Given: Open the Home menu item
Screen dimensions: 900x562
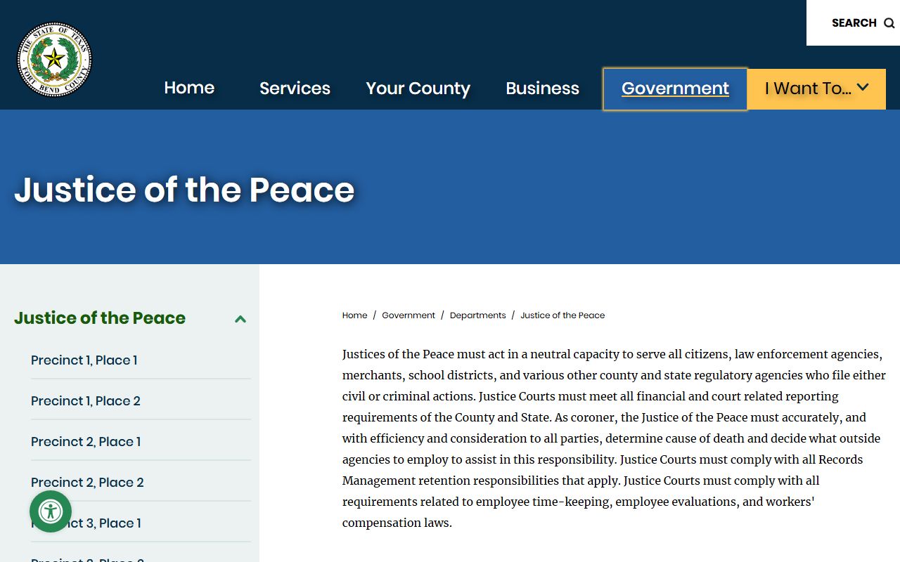Looking at the screenshot, I should click(x=189, y=88).
